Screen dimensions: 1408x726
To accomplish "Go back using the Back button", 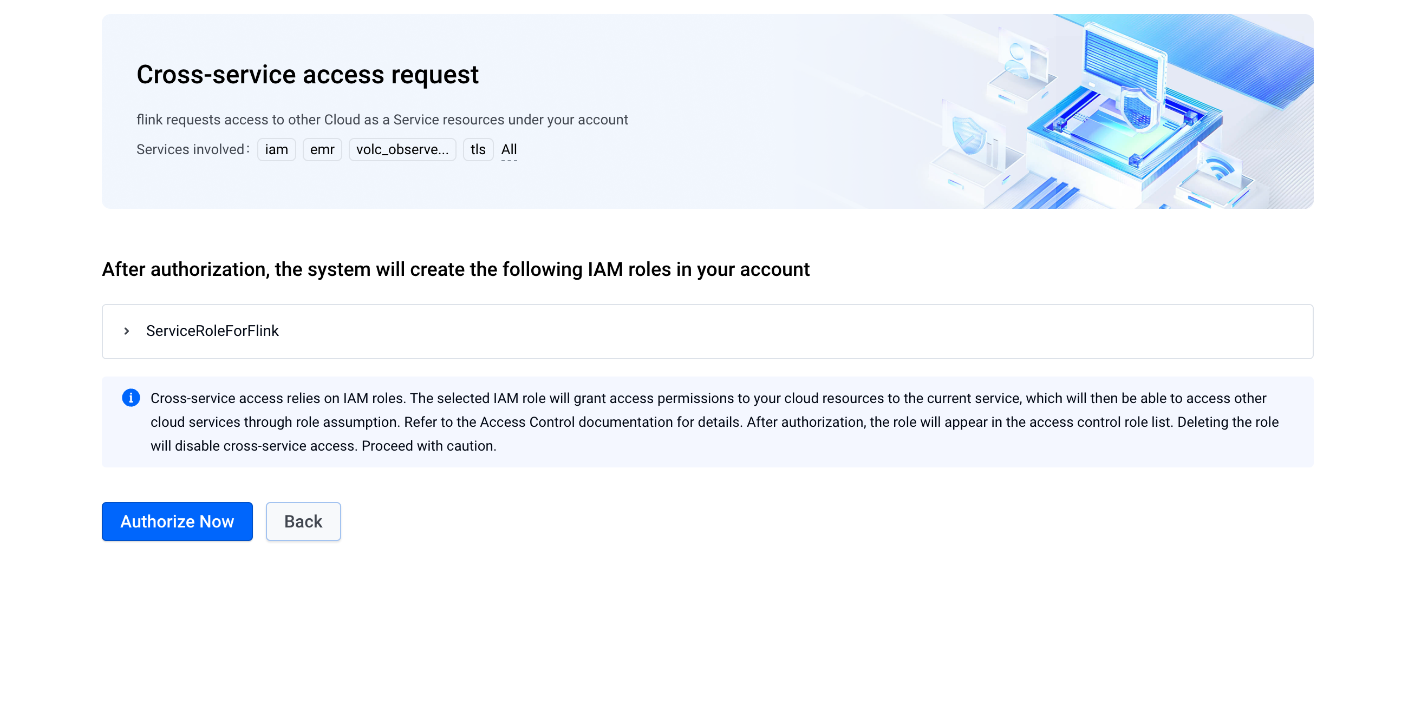I will coord(303,522).
